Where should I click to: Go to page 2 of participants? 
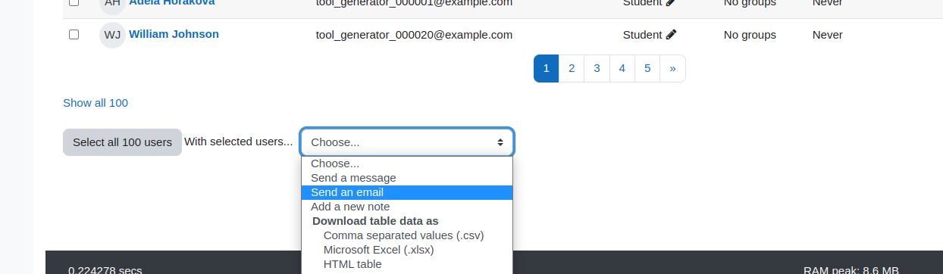(x=572, y=68)
